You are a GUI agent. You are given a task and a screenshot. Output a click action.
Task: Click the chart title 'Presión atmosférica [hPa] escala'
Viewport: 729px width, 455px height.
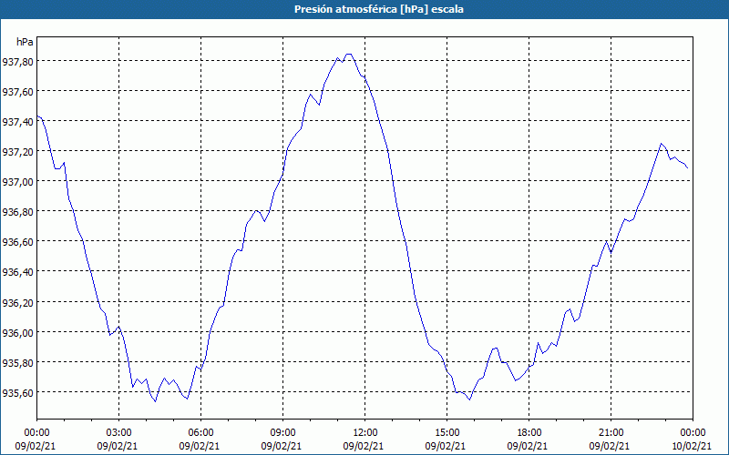[x=378, y=9]
